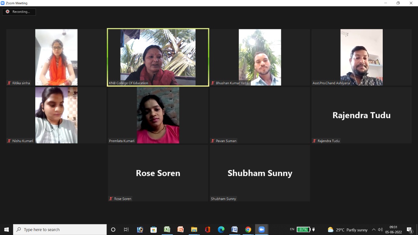Click the small 'Rajendra Tudu' name label
Screen dimensions: 418x235
pos(329,141)
